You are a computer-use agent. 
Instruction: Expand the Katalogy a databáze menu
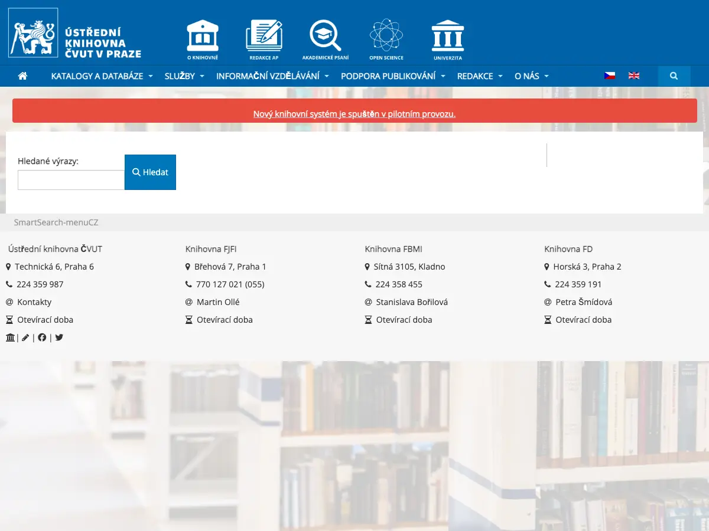click(102, 76)
